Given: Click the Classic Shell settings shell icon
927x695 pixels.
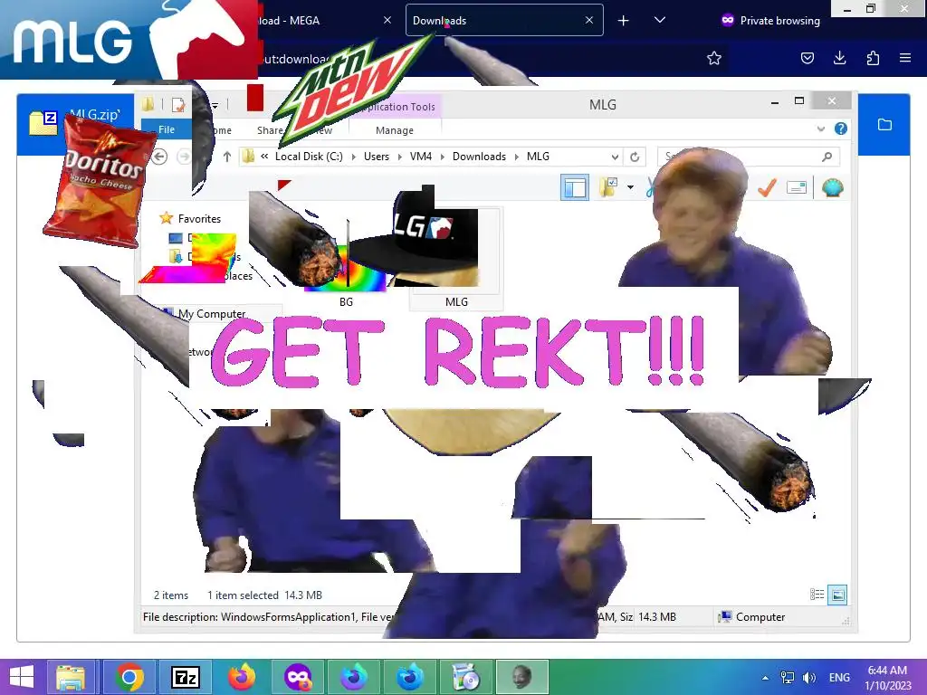Looking at the screenshot, I should click(833, 188).
